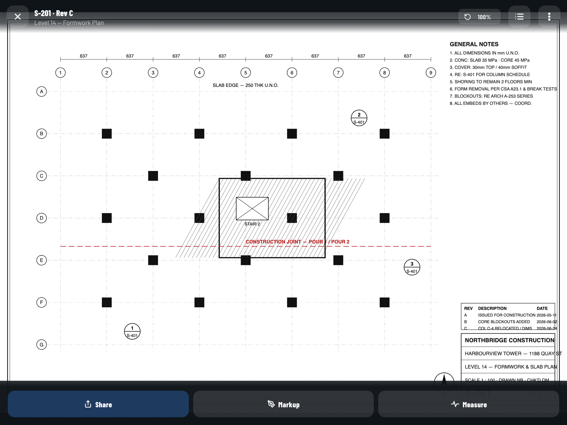
Task: Tap note 8 ALL EMBEDS BY OTHERS
Action: [491, 103]
